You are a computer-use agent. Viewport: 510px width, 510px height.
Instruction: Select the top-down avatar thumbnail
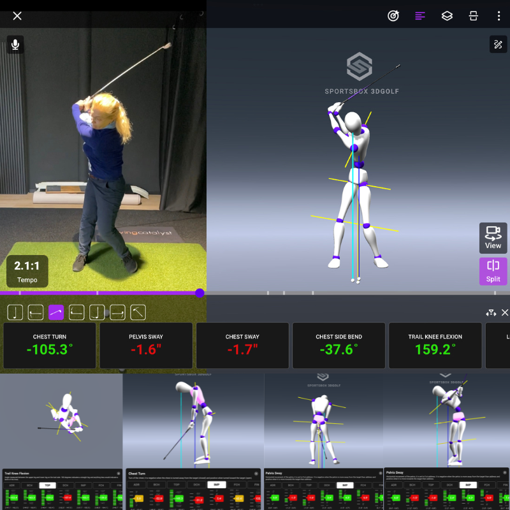pyautogui.click(x=61, y=421)
